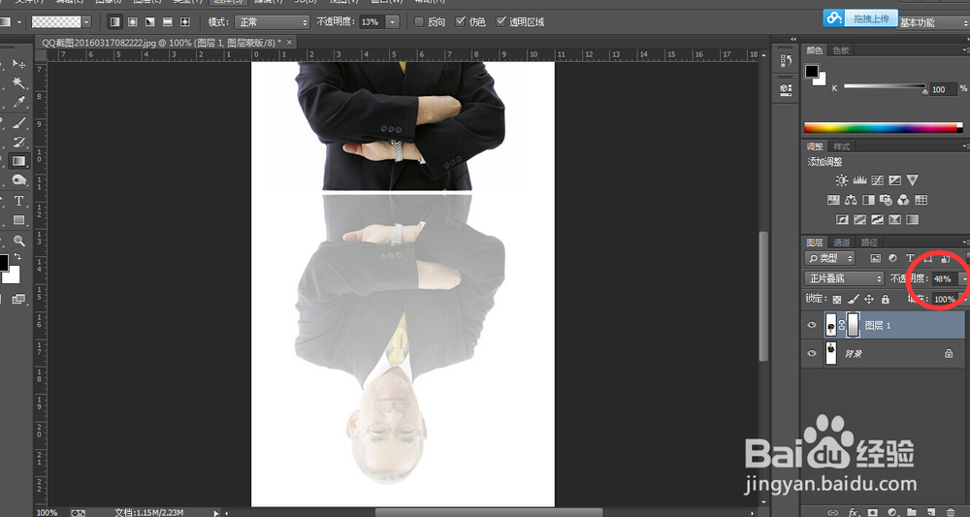Viewport: 970px width, 517px height.
Task: Toggle the 反向 (Reverse) checkbox
Action: (419, 22)
